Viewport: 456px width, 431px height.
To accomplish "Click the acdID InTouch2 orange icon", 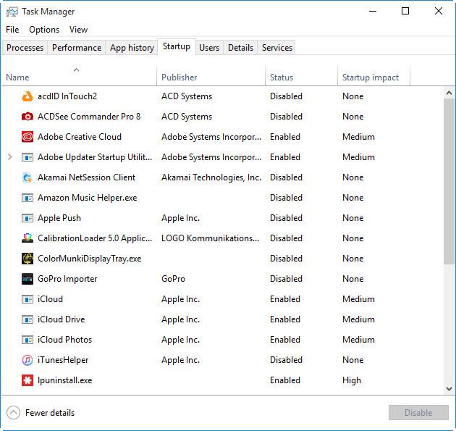I will pos(28,96).
